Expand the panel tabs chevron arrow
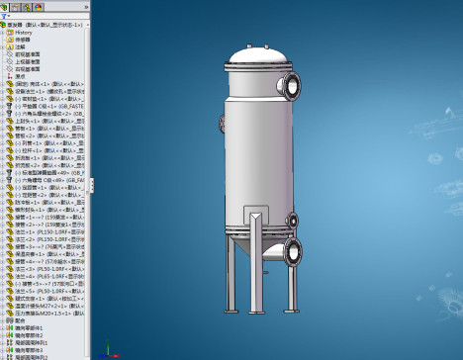Image resolution: width=463 pixels, height=360 pixels. pos(86,7)
